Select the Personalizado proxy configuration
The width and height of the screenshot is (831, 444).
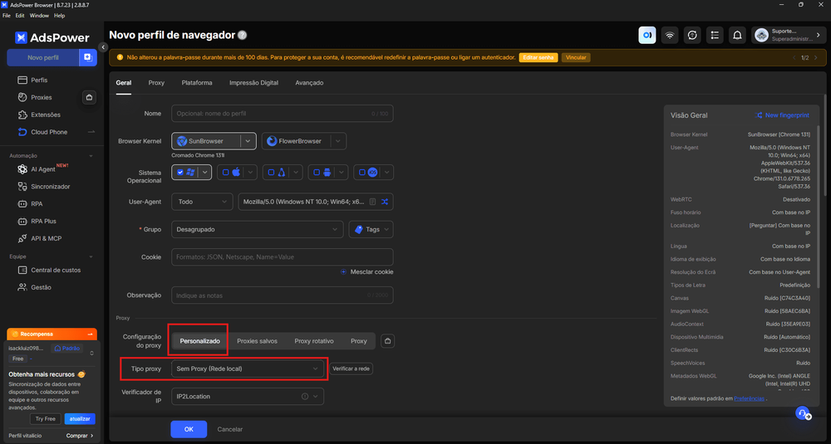(x=199, y=341)
